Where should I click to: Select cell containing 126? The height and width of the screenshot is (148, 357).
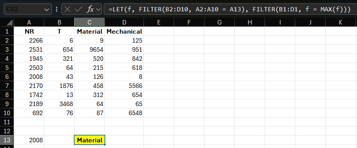(89, 77)
